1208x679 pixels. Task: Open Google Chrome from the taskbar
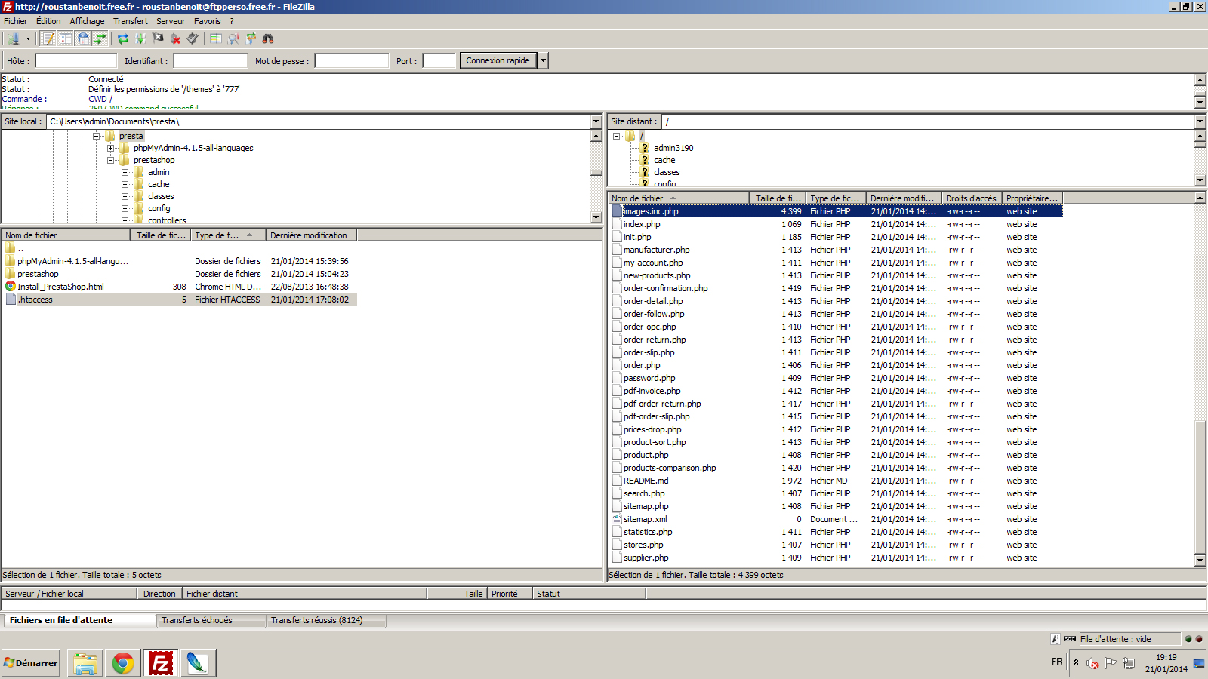click(x=123, y=663)
